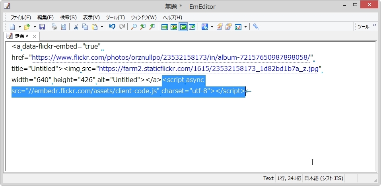Maximize the EmEditor window

pos(355,5)
